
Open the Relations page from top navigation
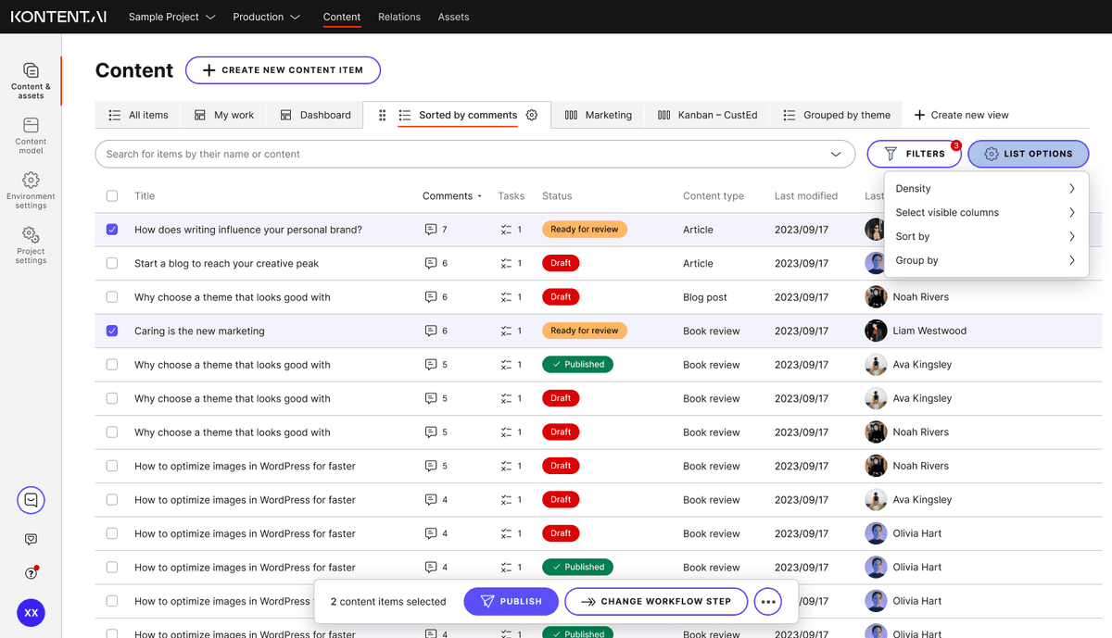[x=398, y=17]
